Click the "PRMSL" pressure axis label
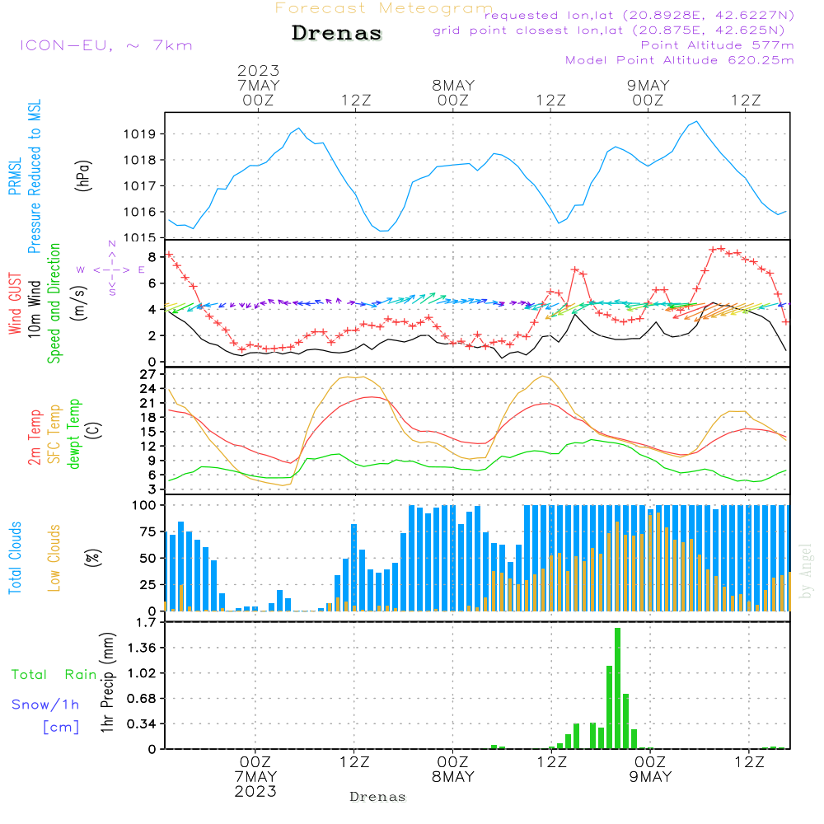The width and height of the screenshot is (824, 824). click(16, 176)
